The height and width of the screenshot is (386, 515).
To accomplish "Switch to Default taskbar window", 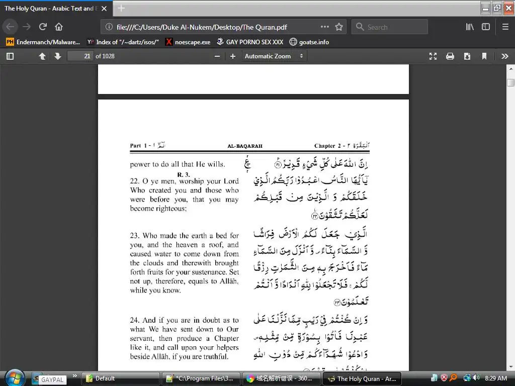I will pos(120,378).
